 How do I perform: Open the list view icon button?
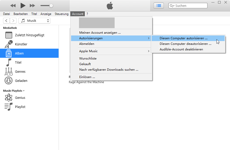(x=159, y=6)
